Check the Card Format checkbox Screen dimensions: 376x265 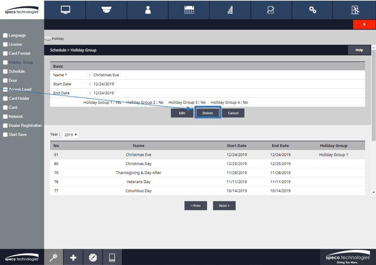[5, 53]
